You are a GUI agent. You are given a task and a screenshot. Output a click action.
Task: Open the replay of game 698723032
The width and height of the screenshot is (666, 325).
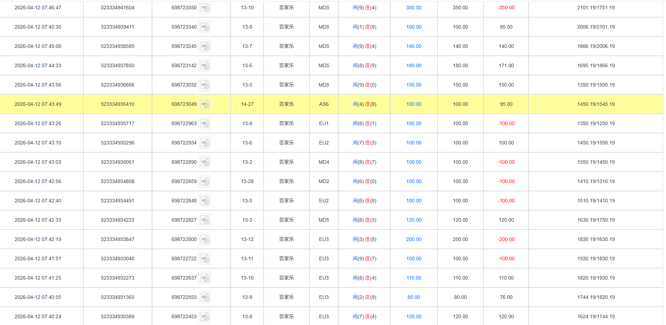(x=205, y=85)
